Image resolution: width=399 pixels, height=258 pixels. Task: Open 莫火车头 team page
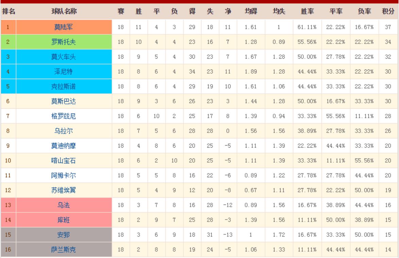[64, 57]
